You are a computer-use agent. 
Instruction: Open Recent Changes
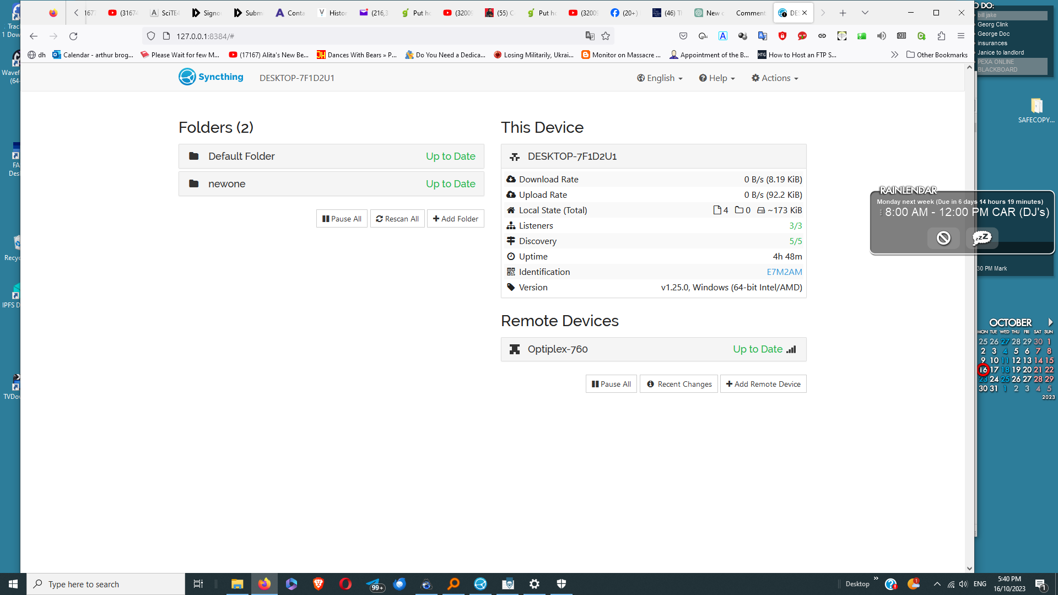[679, 384]
